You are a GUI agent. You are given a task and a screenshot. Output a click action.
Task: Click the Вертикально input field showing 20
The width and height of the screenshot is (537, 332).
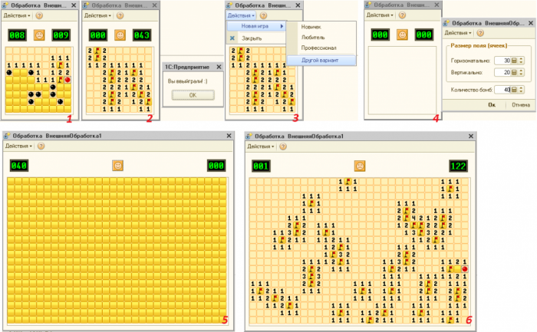click(502, 73)
